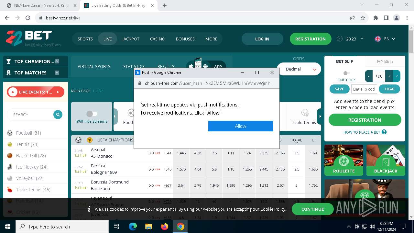Click the Bet slip code input field
Image resolution: width=414 pixels, height=233 pixels.
click(x=364, y=89)
